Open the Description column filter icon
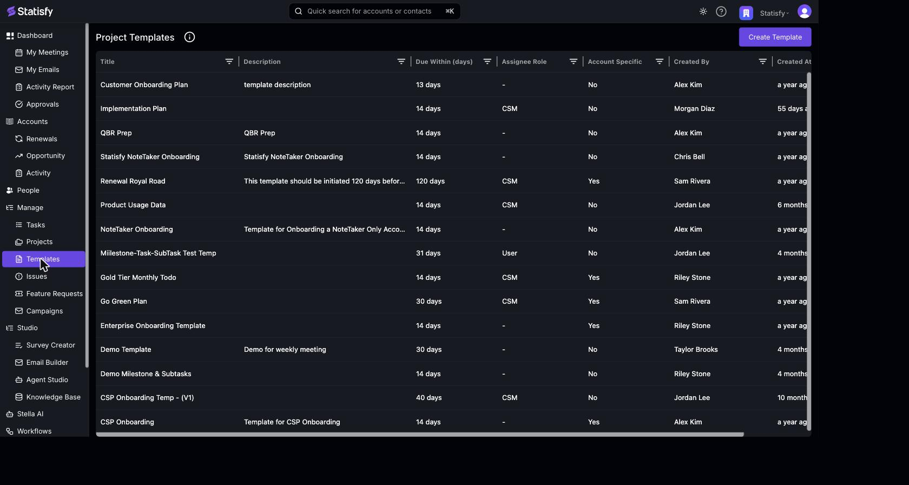Screen dimensions: 909x485 click(401, 62)
